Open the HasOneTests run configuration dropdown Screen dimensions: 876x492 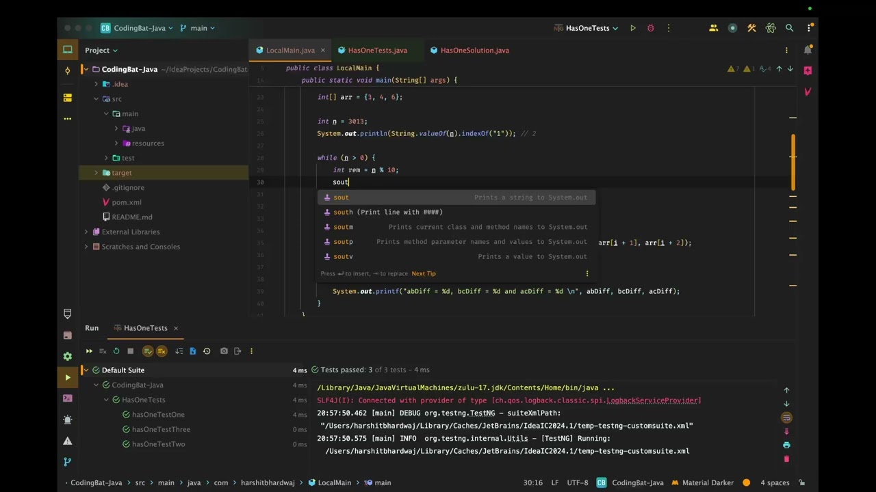587,28
